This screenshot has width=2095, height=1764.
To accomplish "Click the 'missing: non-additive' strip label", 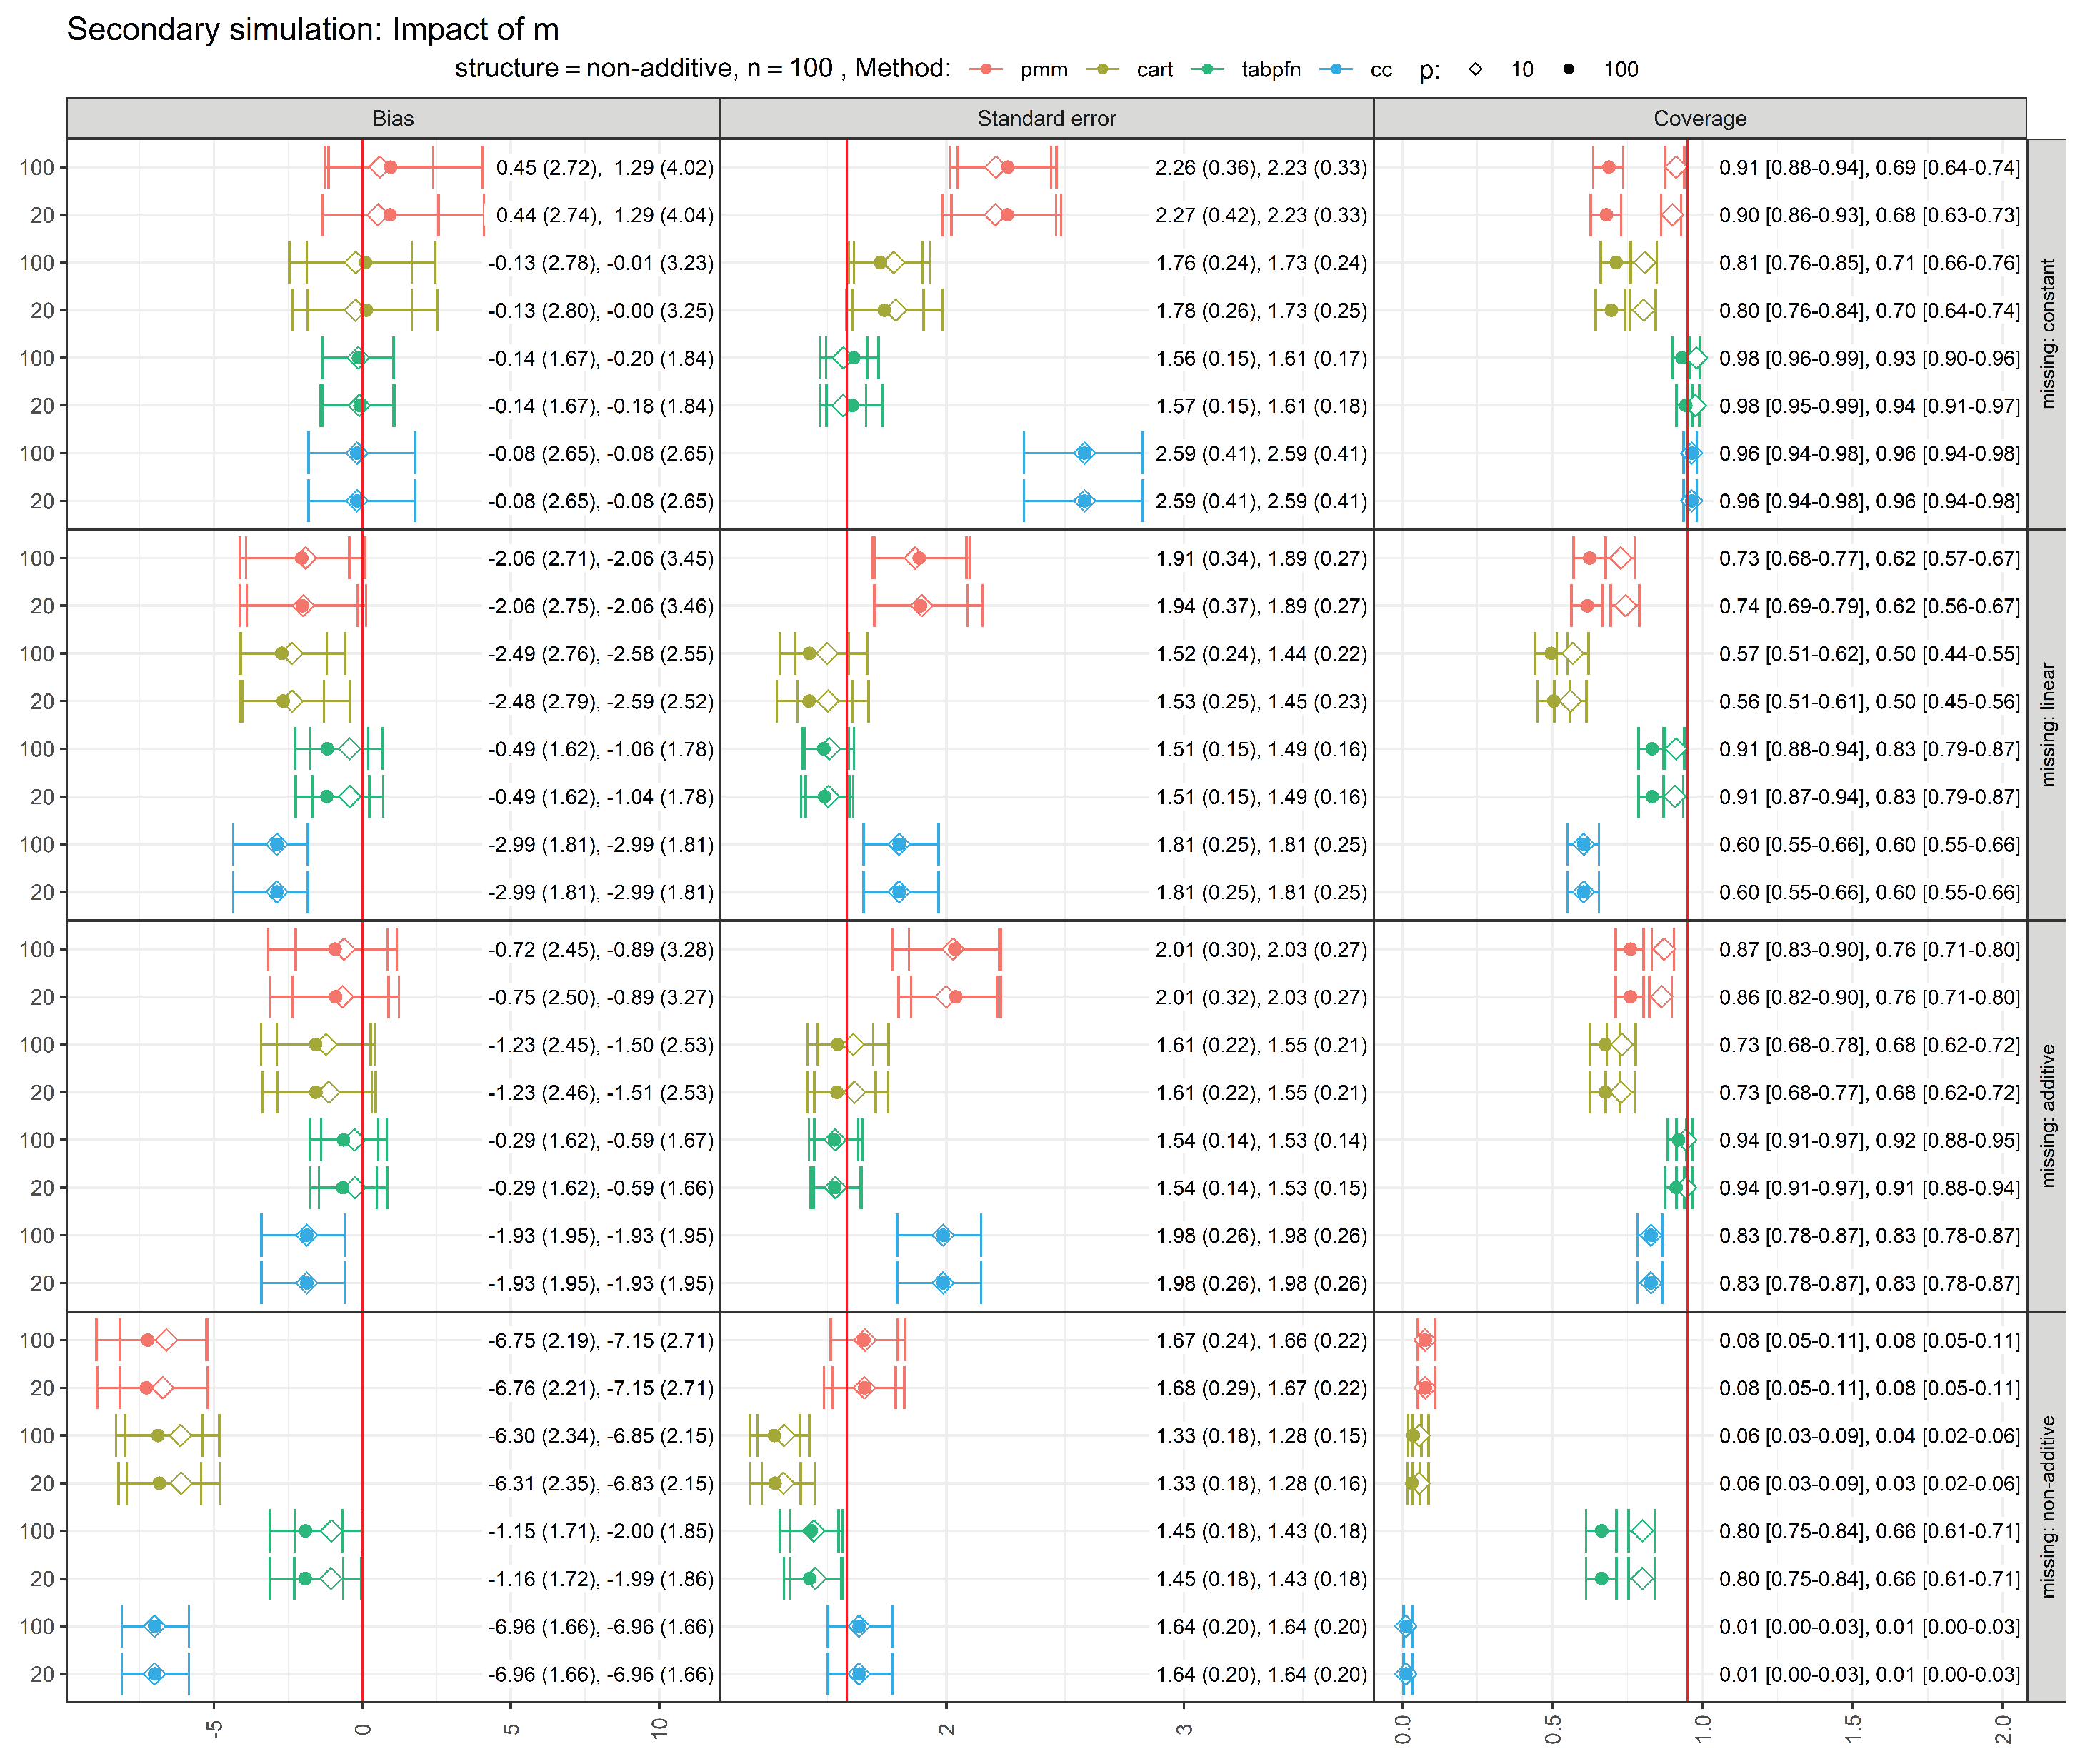I will 2047,1506.
